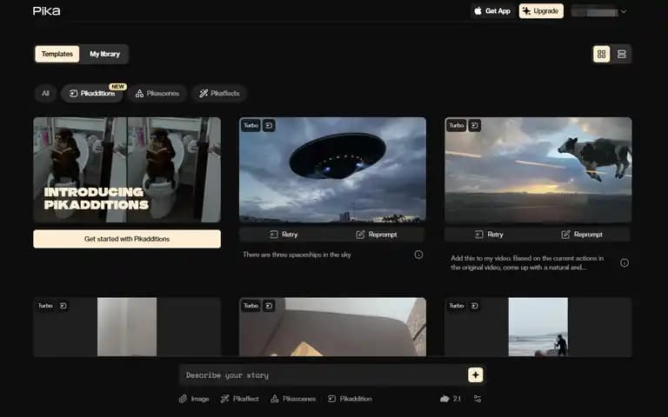This screenshot has width=668, height=417.
Task: Click Pikaddition badge icon on couch video
Action: point(269,306)
